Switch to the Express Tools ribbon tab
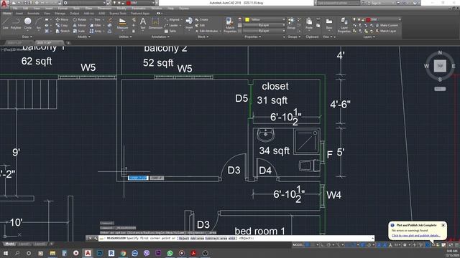 (x=118, y=13)
